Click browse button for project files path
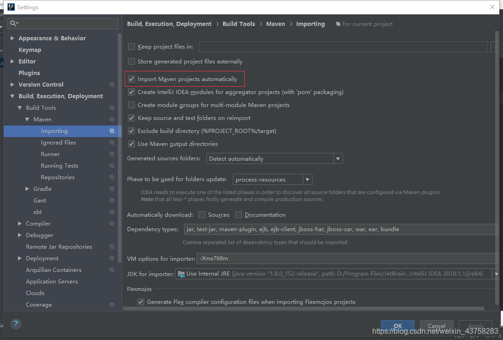This screenshot has height=340, width=503. [495, 47]
